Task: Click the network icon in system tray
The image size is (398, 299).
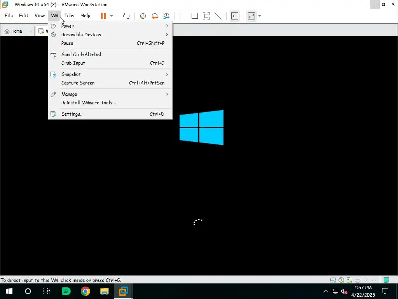Action: (335, 291)
